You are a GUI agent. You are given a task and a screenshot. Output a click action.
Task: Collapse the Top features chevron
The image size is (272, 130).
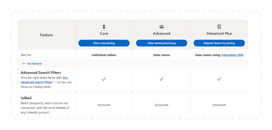[x=24, y=64]
